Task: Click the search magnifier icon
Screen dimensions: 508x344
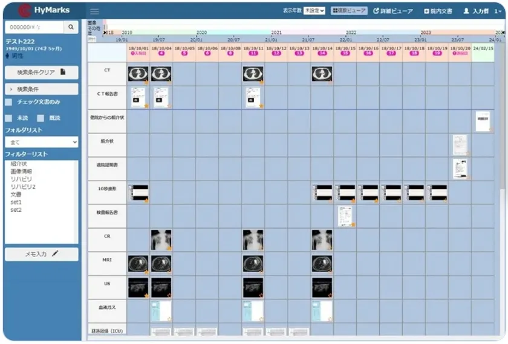Action: pyautogui.click(x=71, y=27)
